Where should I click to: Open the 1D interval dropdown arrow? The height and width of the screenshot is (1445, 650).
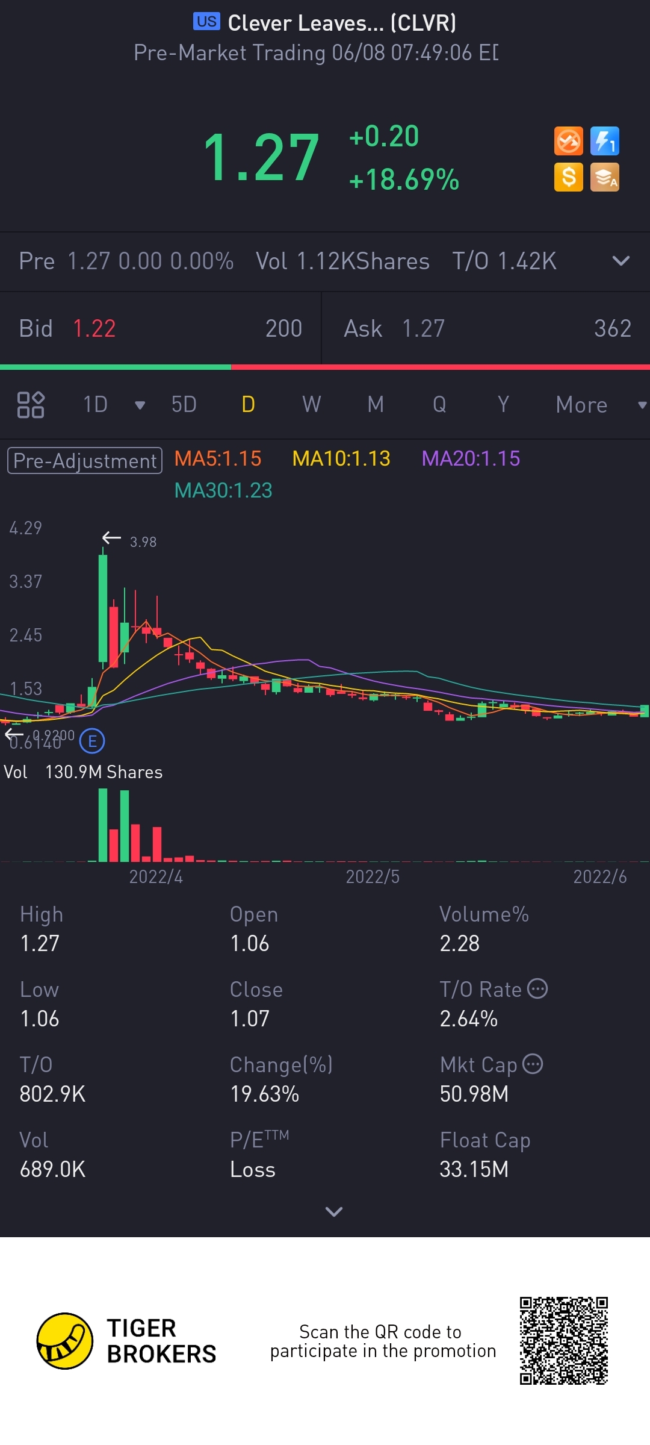[140, 405]
